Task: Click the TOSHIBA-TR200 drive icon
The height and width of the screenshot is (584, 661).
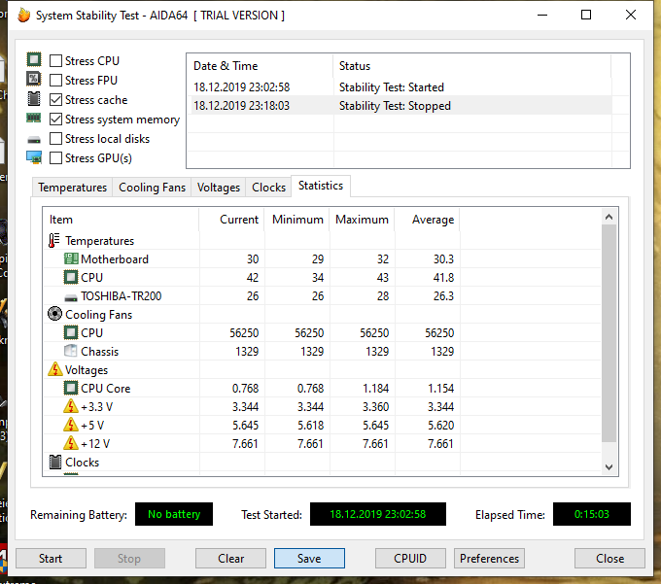Action: [71, 297]
